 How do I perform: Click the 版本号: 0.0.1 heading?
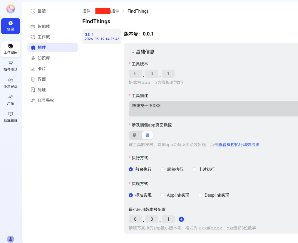pyautogui.click(x=139, y=34)
